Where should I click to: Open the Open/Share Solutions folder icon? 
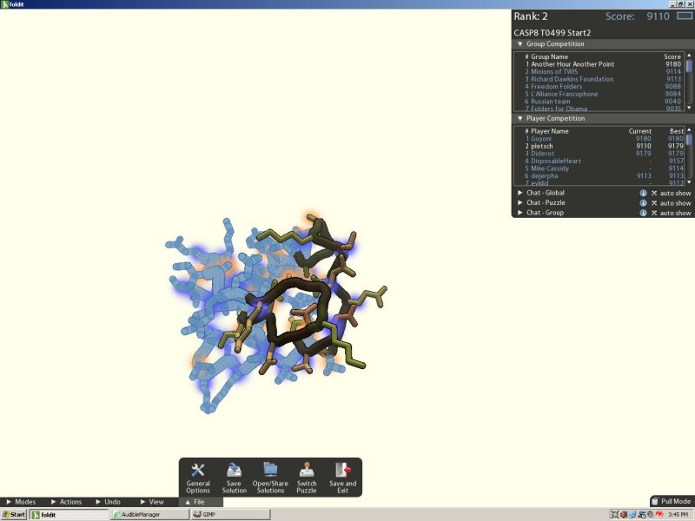click(x=270, y=470)
